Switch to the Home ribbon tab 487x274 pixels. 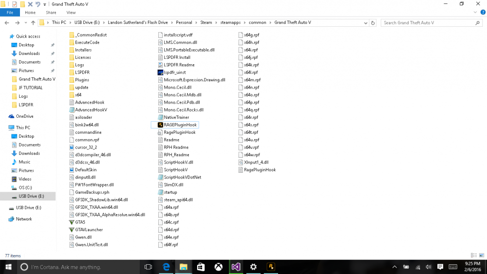click(30, 13)
